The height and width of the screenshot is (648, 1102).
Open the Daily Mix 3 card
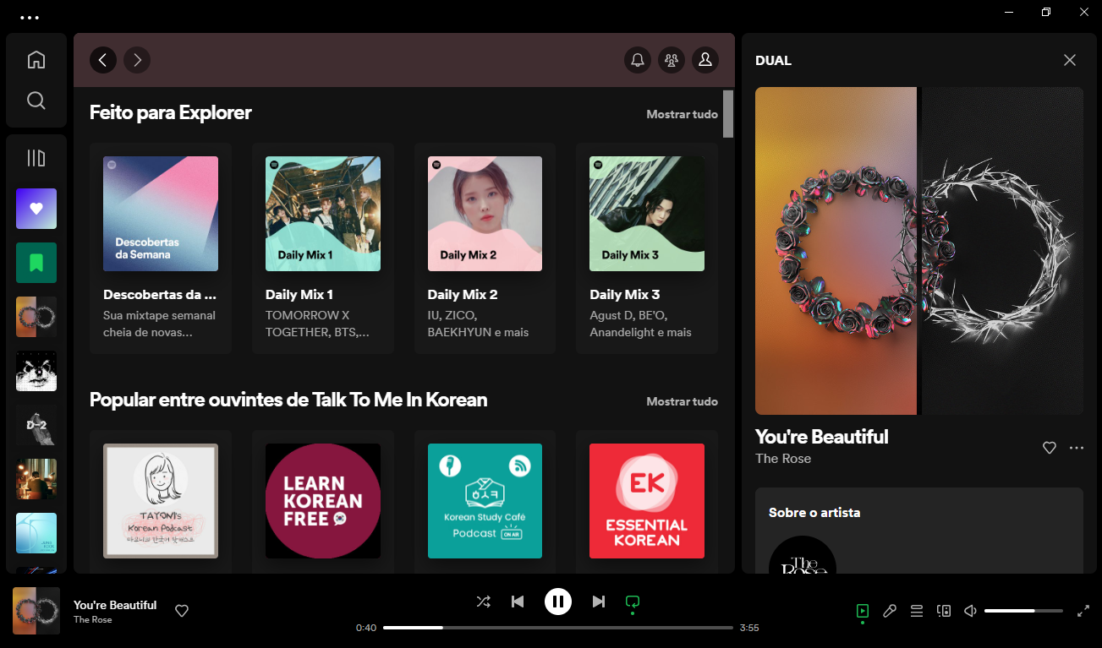coord(647,248)
